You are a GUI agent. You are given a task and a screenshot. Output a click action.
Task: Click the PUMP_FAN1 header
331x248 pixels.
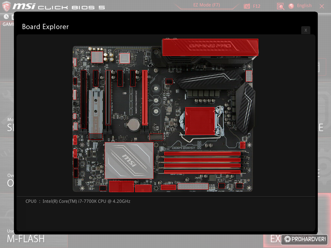coord(239,186)
